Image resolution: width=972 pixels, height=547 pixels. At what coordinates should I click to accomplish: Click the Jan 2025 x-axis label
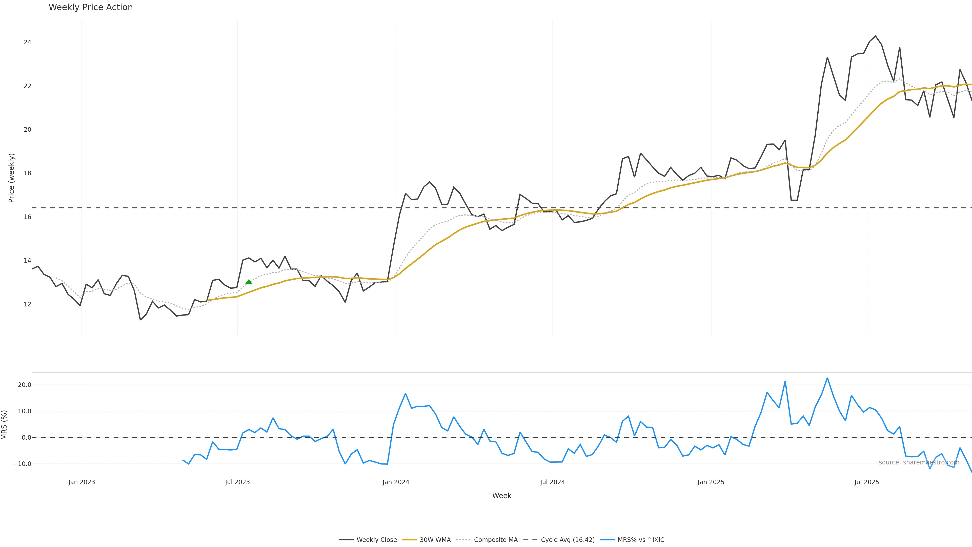pyautogui.click(x=711, y=482)
